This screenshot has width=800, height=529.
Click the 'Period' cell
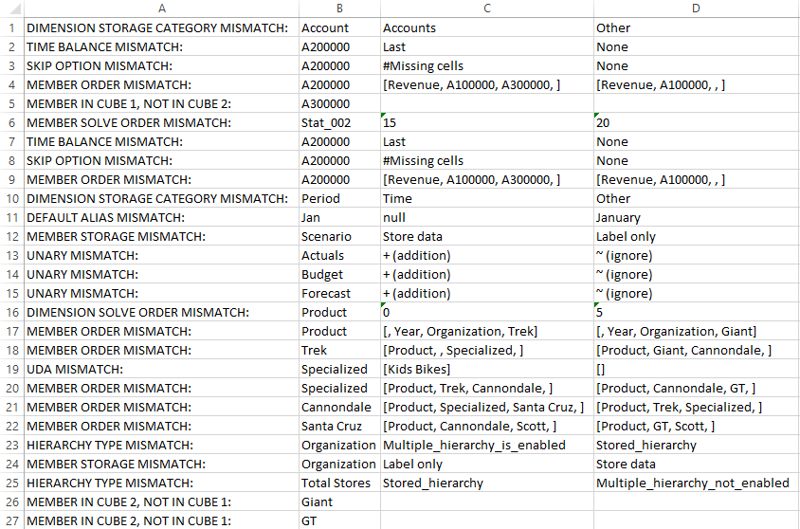pos(339,198)
